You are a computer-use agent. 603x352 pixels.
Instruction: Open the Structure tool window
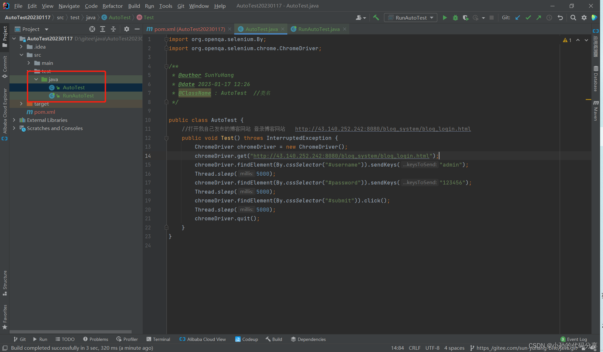5,283
